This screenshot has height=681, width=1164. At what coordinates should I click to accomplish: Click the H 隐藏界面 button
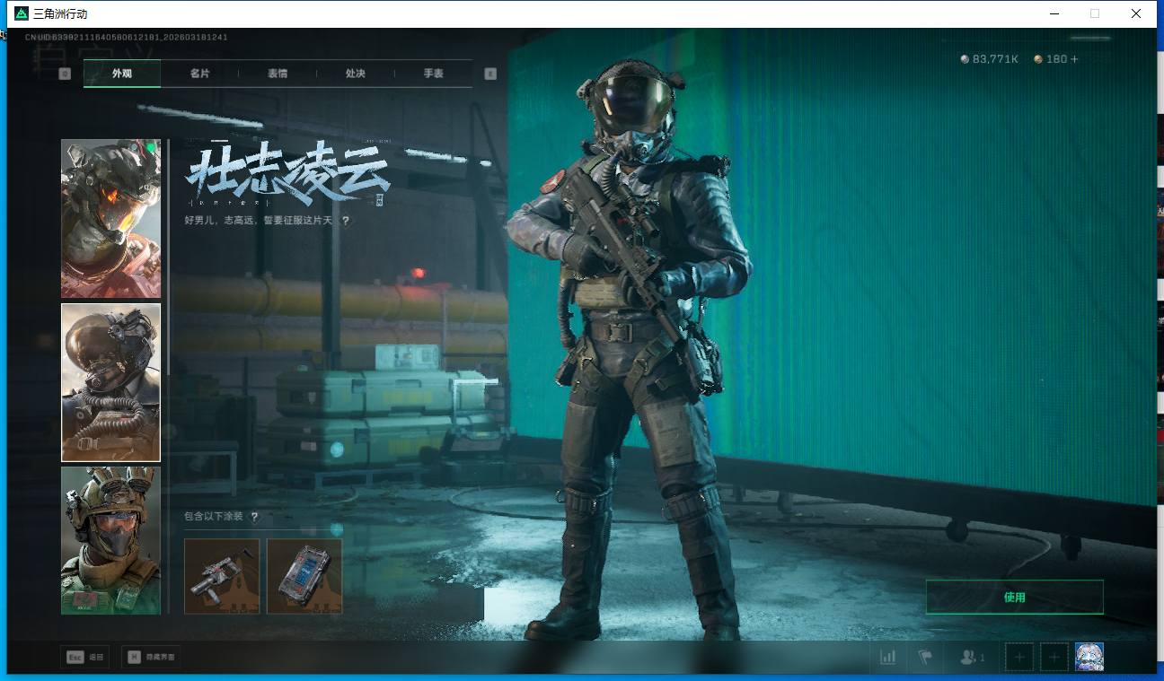point(151,658)
